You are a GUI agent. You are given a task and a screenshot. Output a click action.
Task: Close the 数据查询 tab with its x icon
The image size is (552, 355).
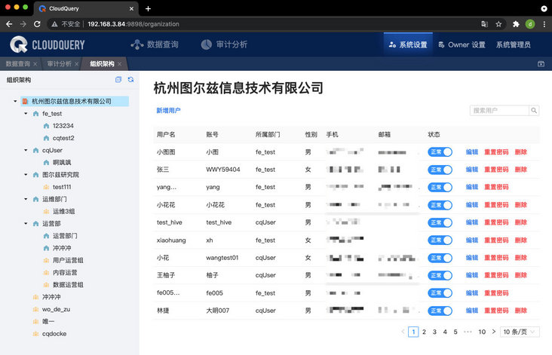click(35, 64)
